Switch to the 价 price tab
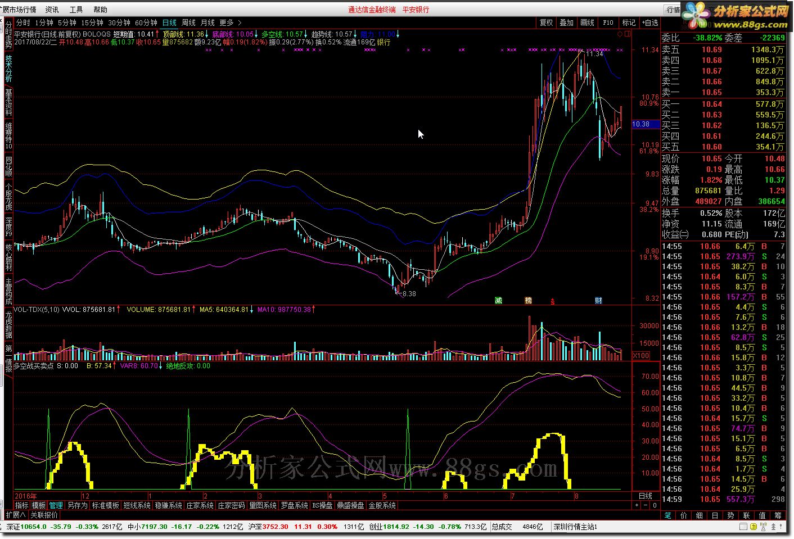The height and width of the screenshot is (539, 794). (683, 515)
